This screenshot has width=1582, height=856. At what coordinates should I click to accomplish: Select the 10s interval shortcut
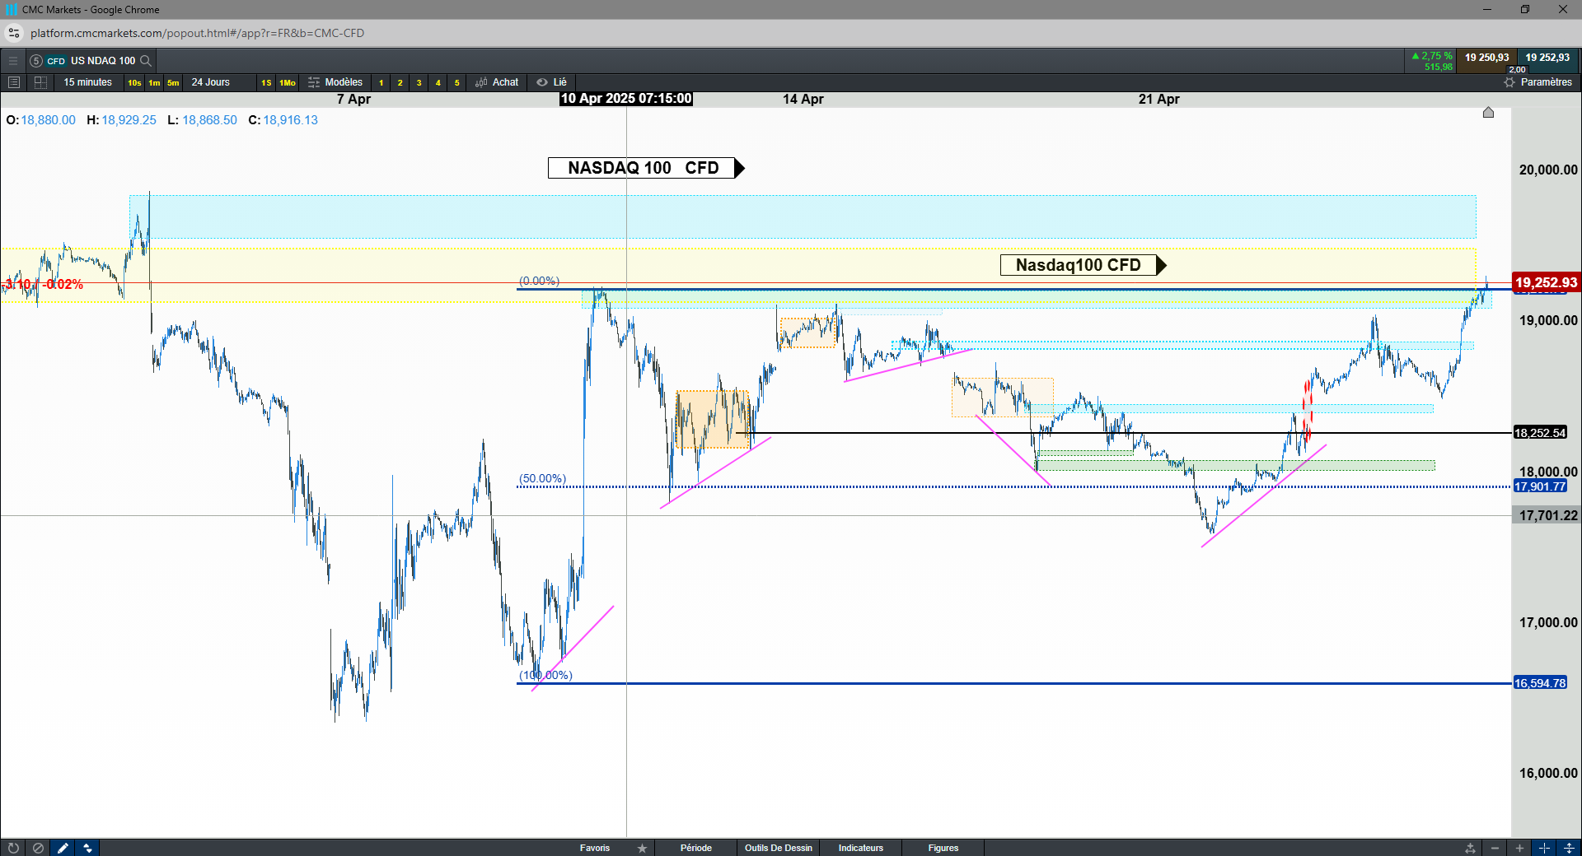point(134,82)
